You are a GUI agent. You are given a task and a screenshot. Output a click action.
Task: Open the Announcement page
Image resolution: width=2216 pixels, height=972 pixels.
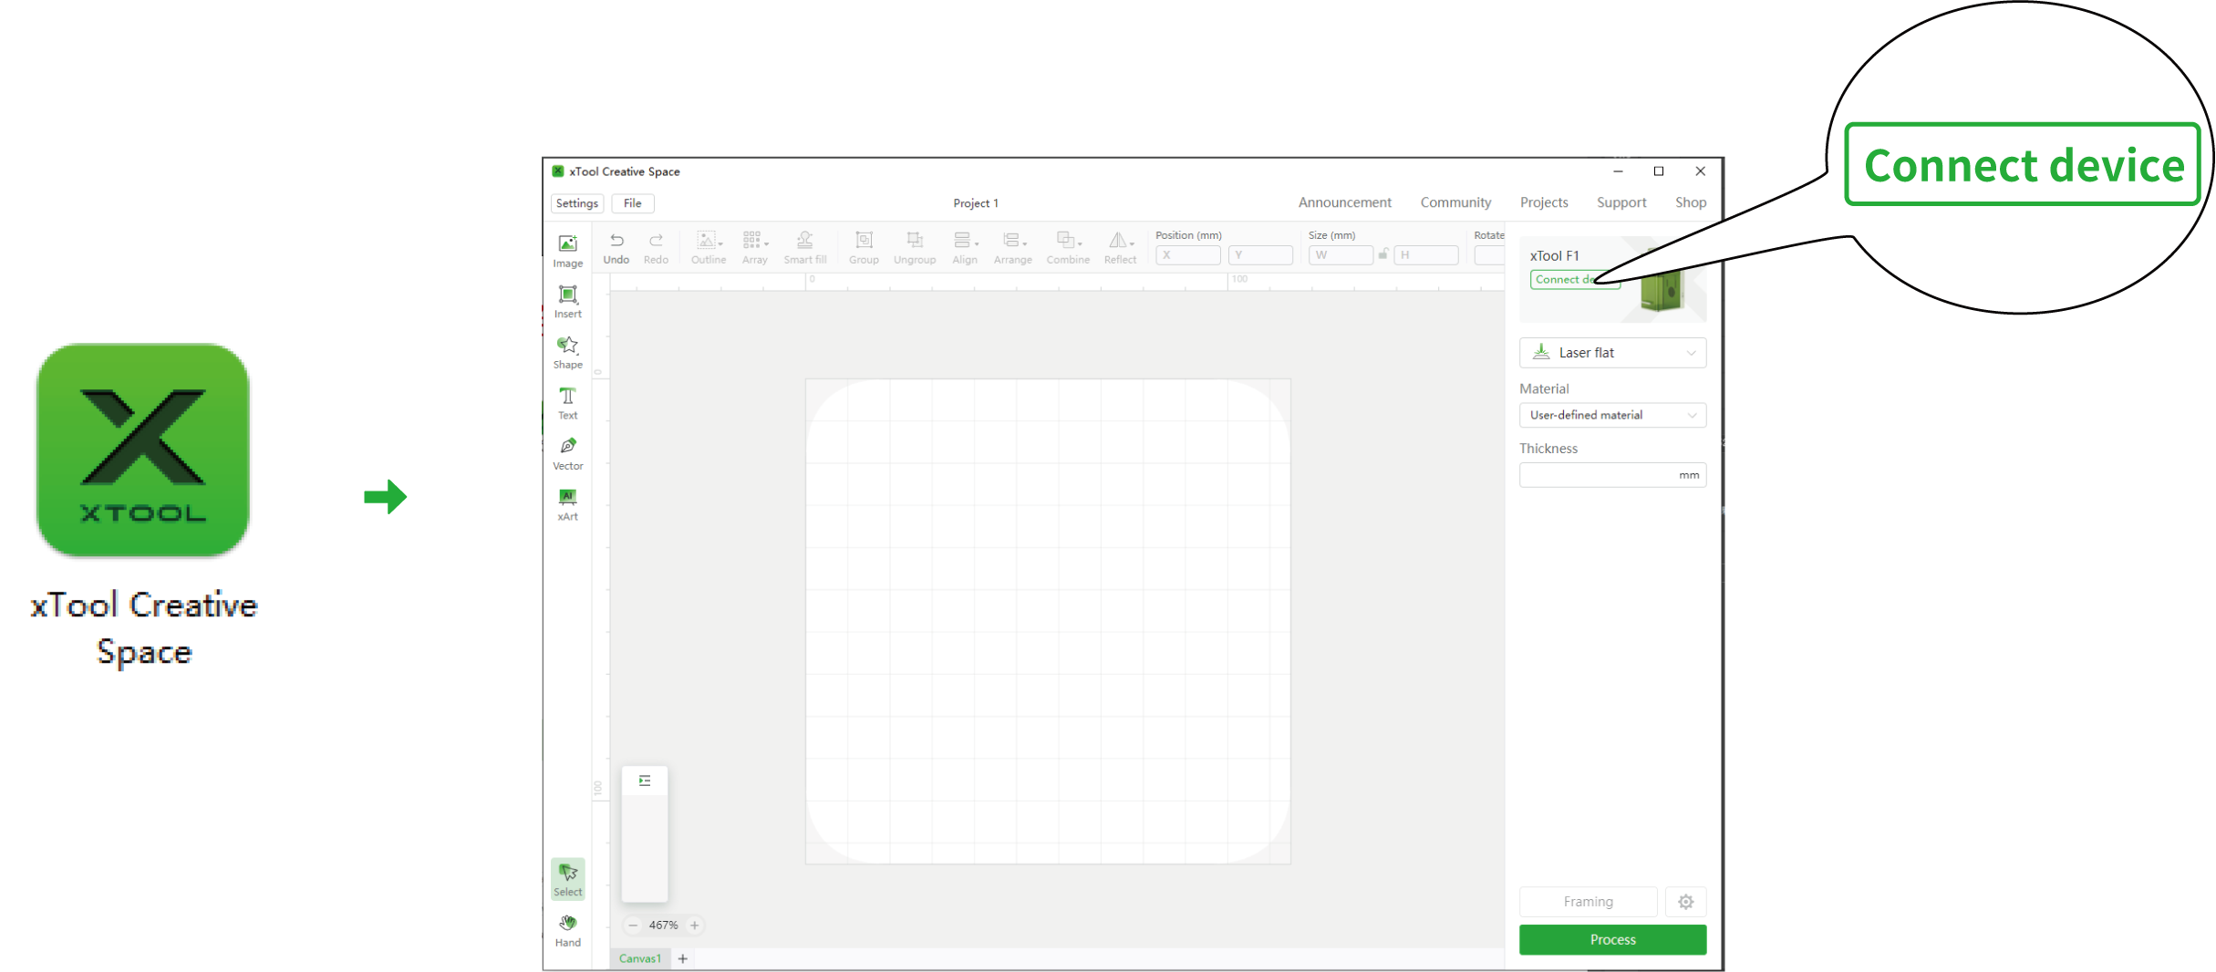pos(1344,202)
